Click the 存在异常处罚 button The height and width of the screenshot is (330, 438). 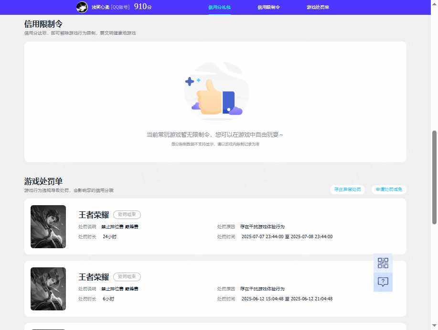[x=348, y=189]
